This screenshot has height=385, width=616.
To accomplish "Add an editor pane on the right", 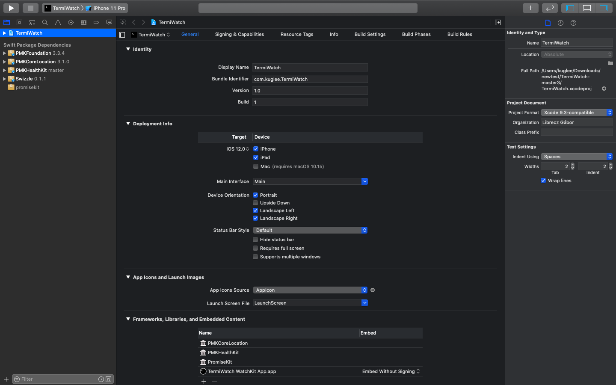I will click(x=498, y=22).
